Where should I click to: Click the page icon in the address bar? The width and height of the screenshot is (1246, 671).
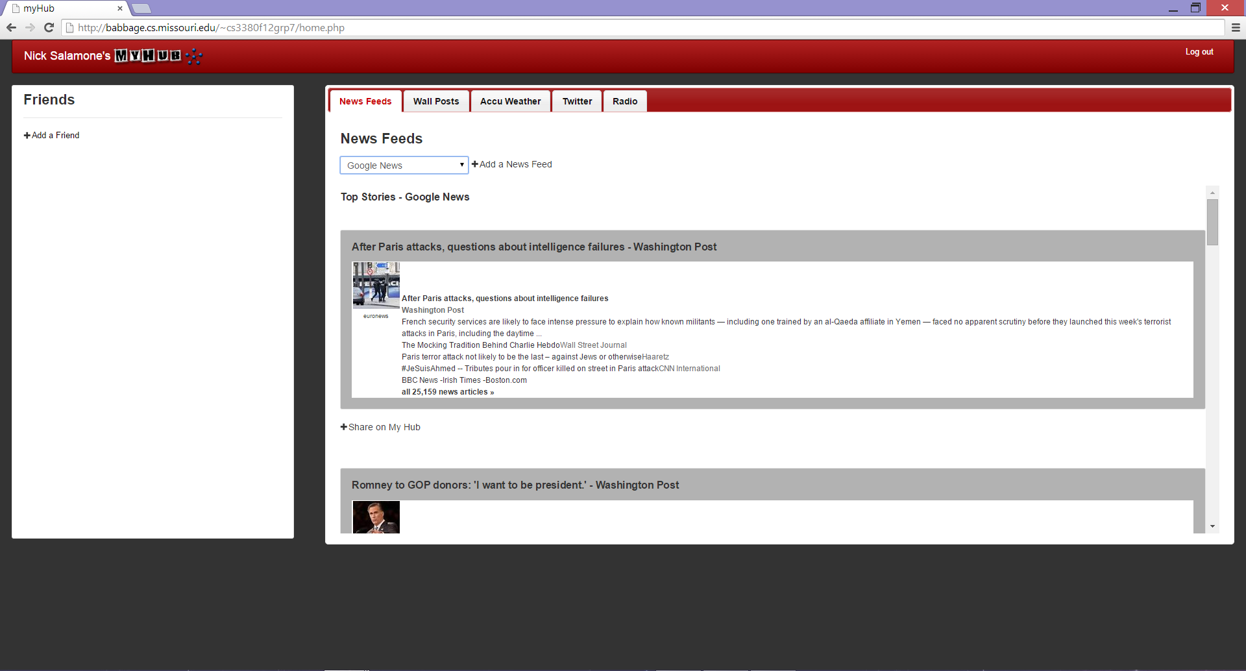[70, 27]
